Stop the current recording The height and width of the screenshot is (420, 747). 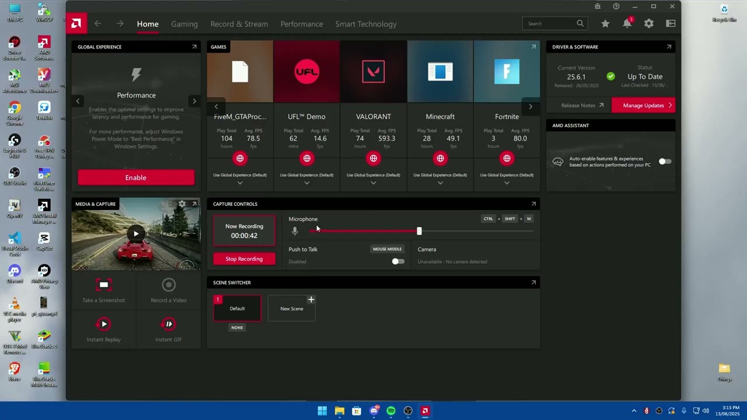pos(244,258)
